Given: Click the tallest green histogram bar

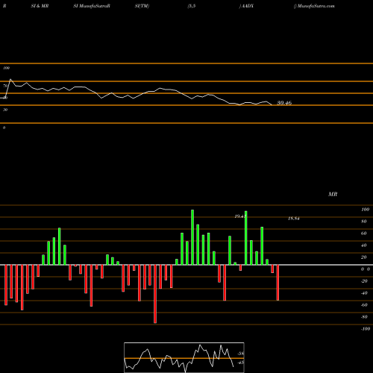Looking at the screenshot, I should click(192, 237).
